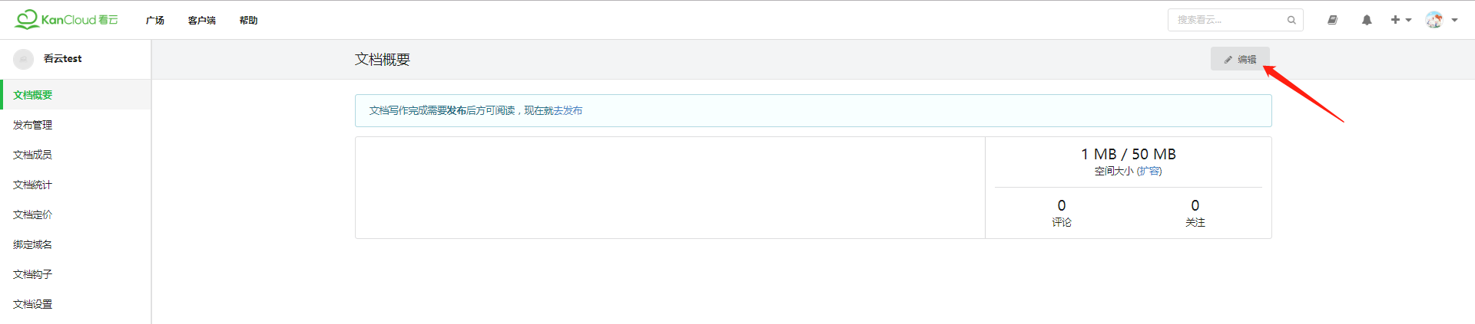Follow the 现在就去发布 link
The height and width of the screenshot is (324, 1475).
tap(553, 111)
